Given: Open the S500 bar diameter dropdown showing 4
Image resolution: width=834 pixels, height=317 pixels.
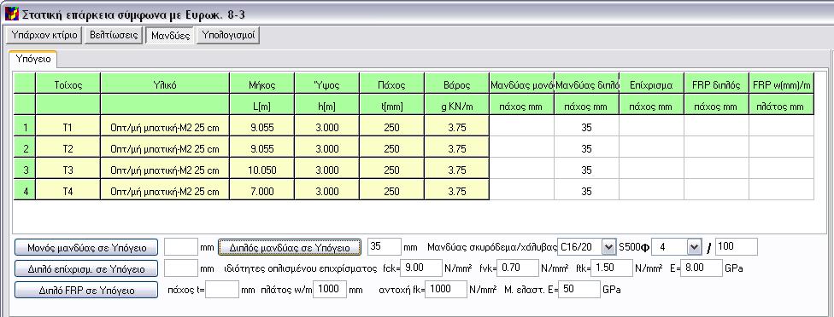Looking at the screenshot, I should [x=694, y=247].
